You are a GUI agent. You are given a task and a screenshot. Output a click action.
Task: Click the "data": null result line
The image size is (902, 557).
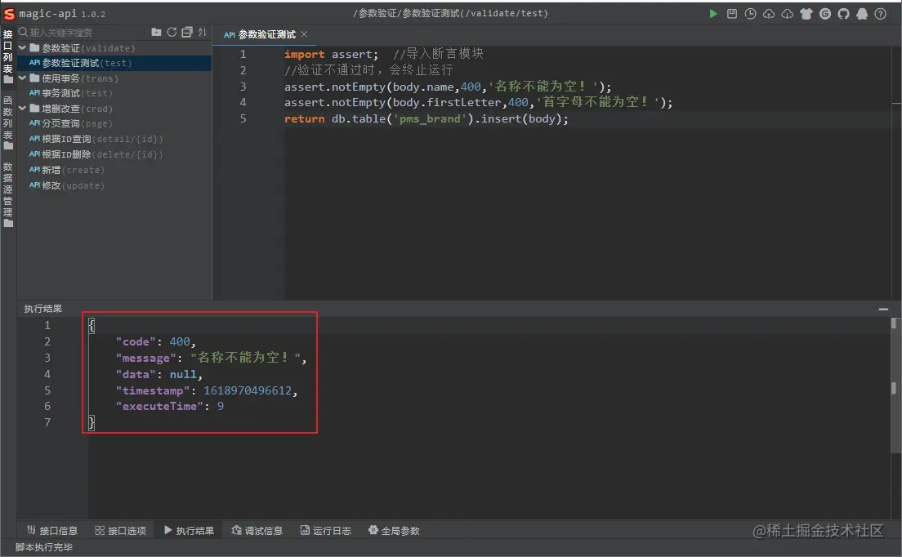point(159,374)
